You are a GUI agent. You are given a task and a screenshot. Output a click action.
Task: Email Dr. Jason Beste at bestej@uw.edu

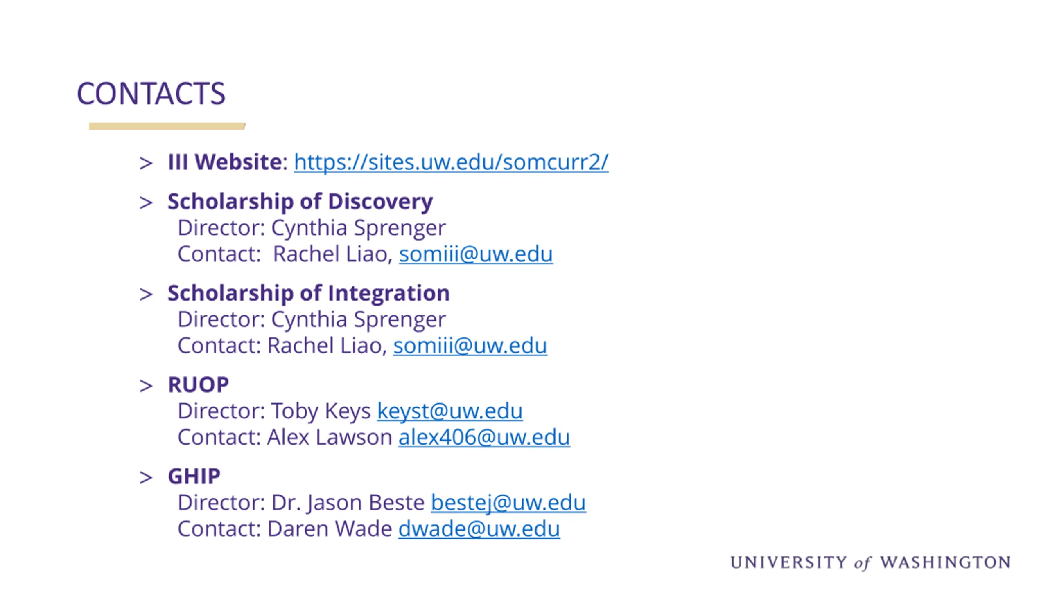tap(508, 503)
